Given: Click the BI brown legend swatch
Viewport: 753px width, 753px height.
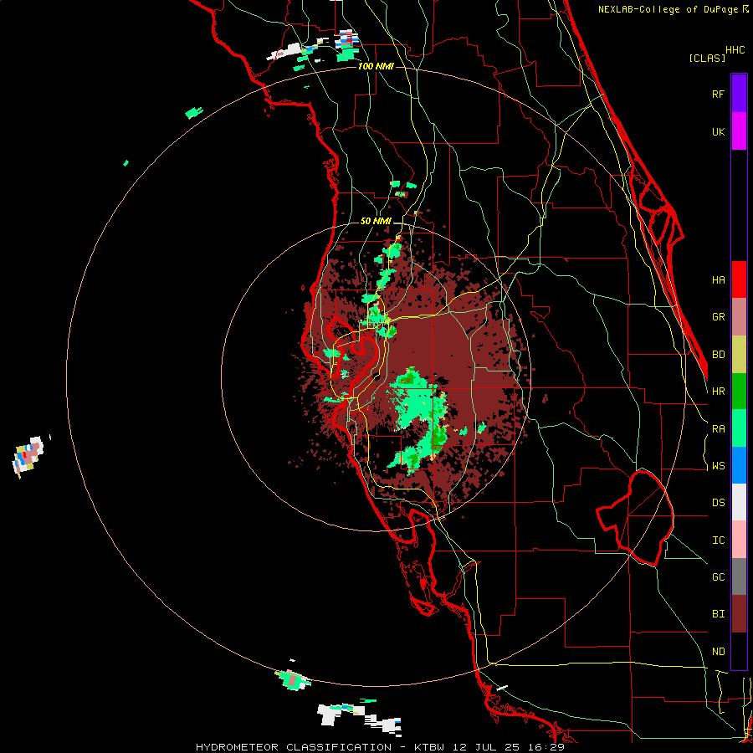Looking at the screenshot, I should pyautogui.click(x=739, y=614).
